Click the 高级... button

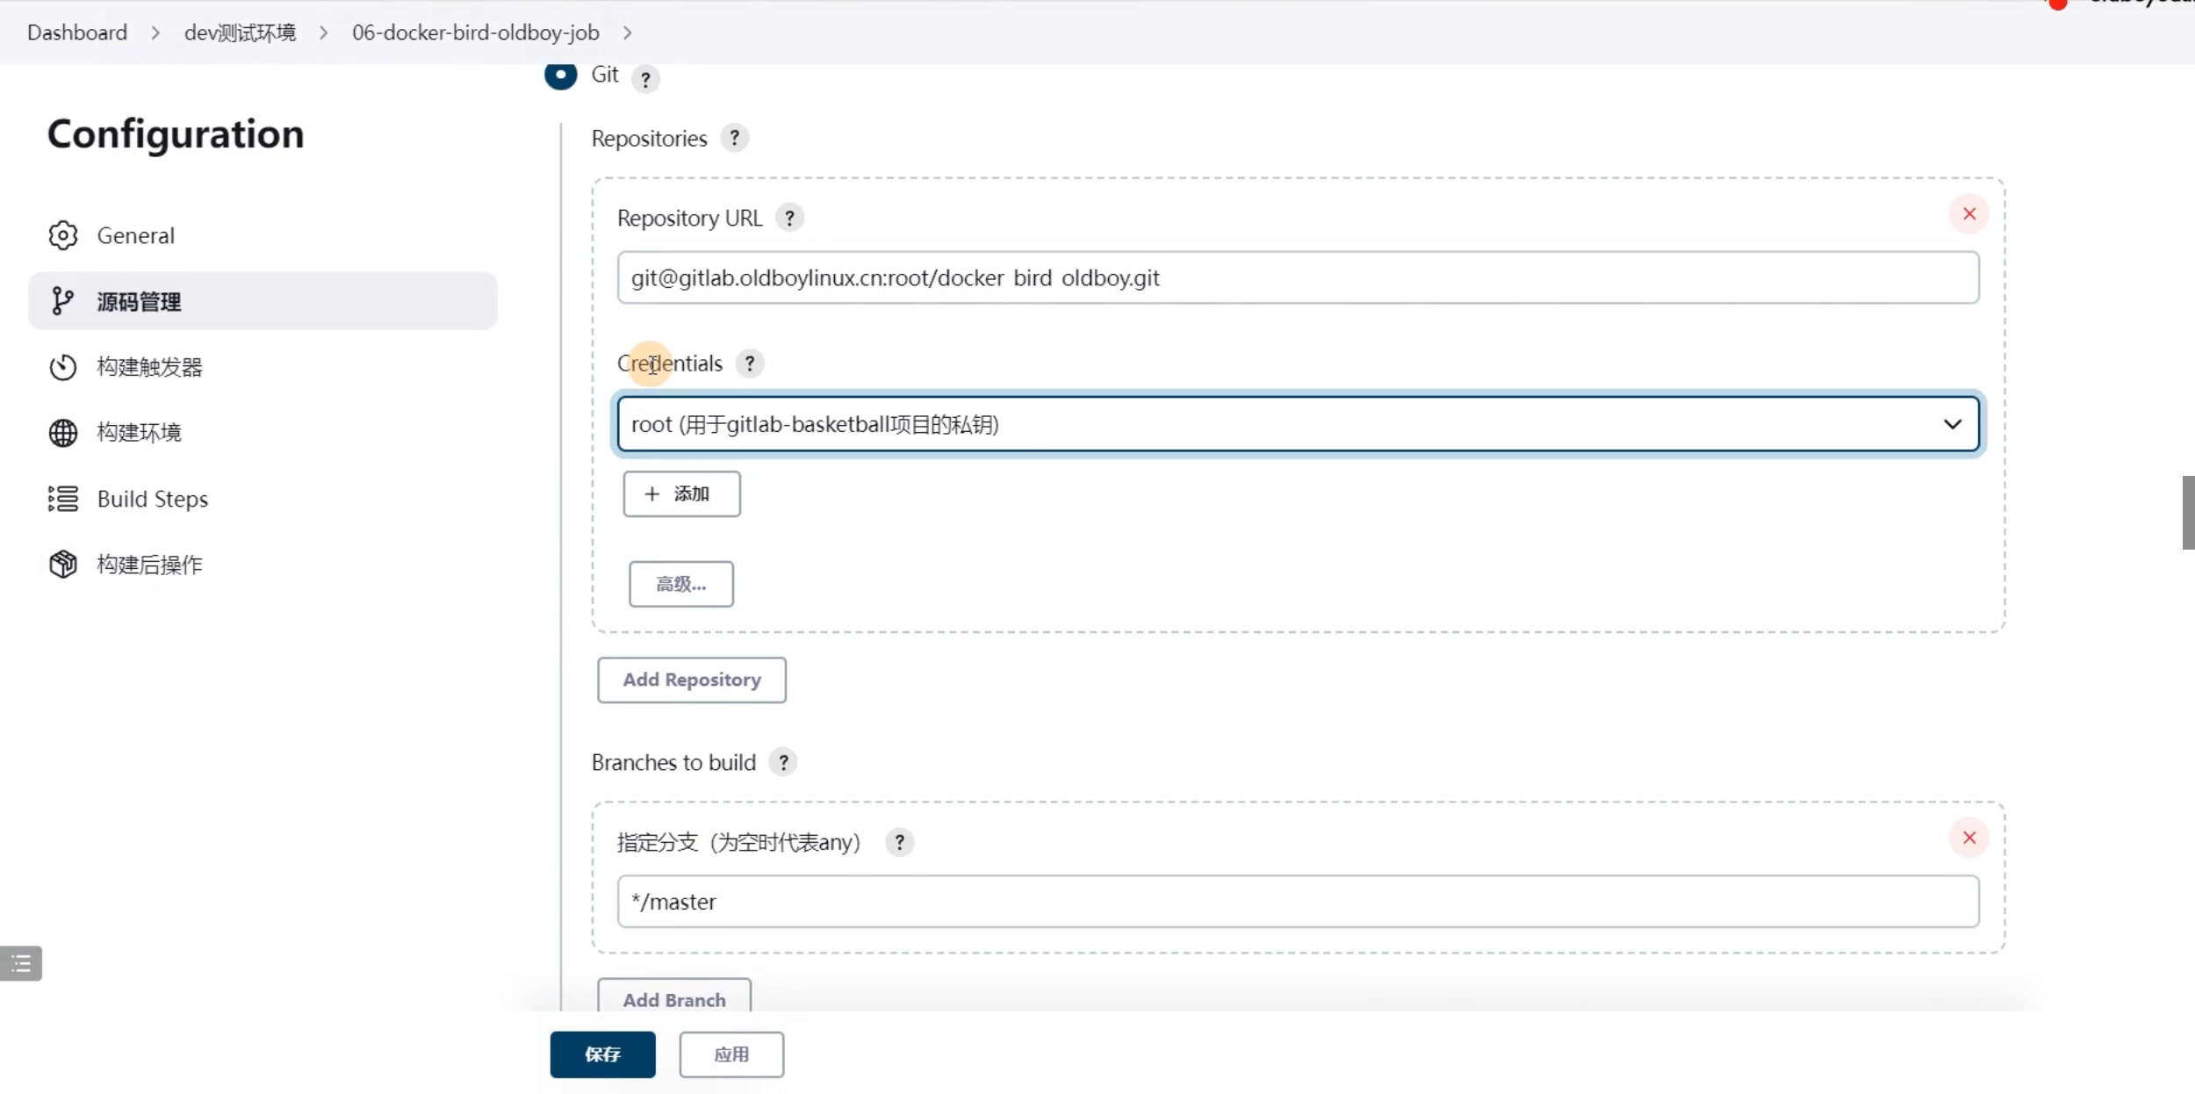681,584
